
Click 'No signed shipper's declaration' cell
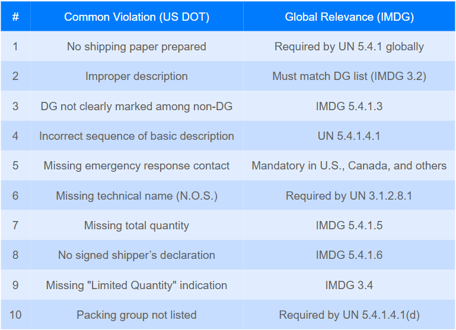(x=137, y=255)
